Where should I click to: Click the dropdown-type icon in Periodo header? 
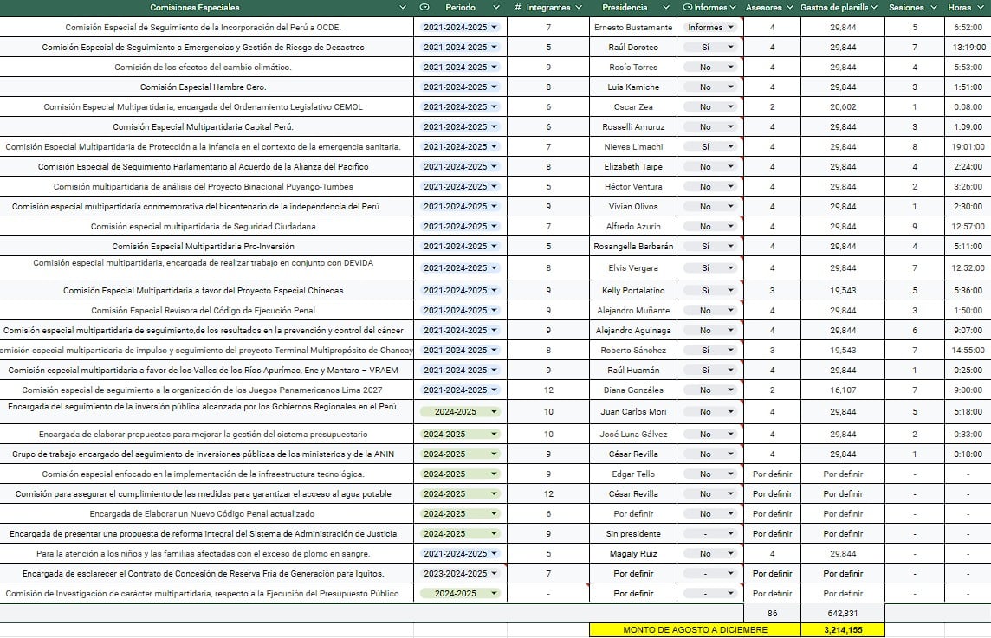coord(424,8)
